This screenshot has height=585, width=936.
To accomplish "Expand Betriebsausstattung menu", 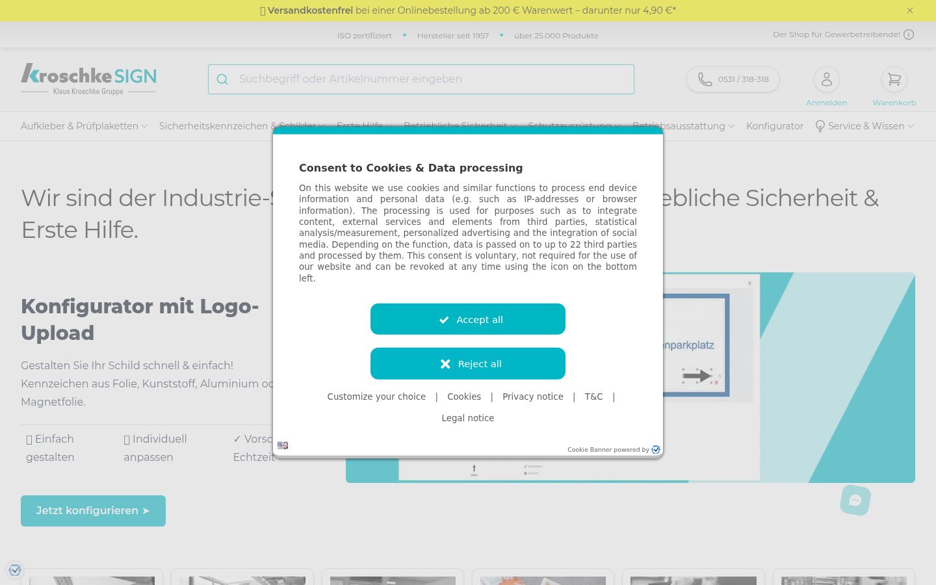I will (x=683, y=126).
